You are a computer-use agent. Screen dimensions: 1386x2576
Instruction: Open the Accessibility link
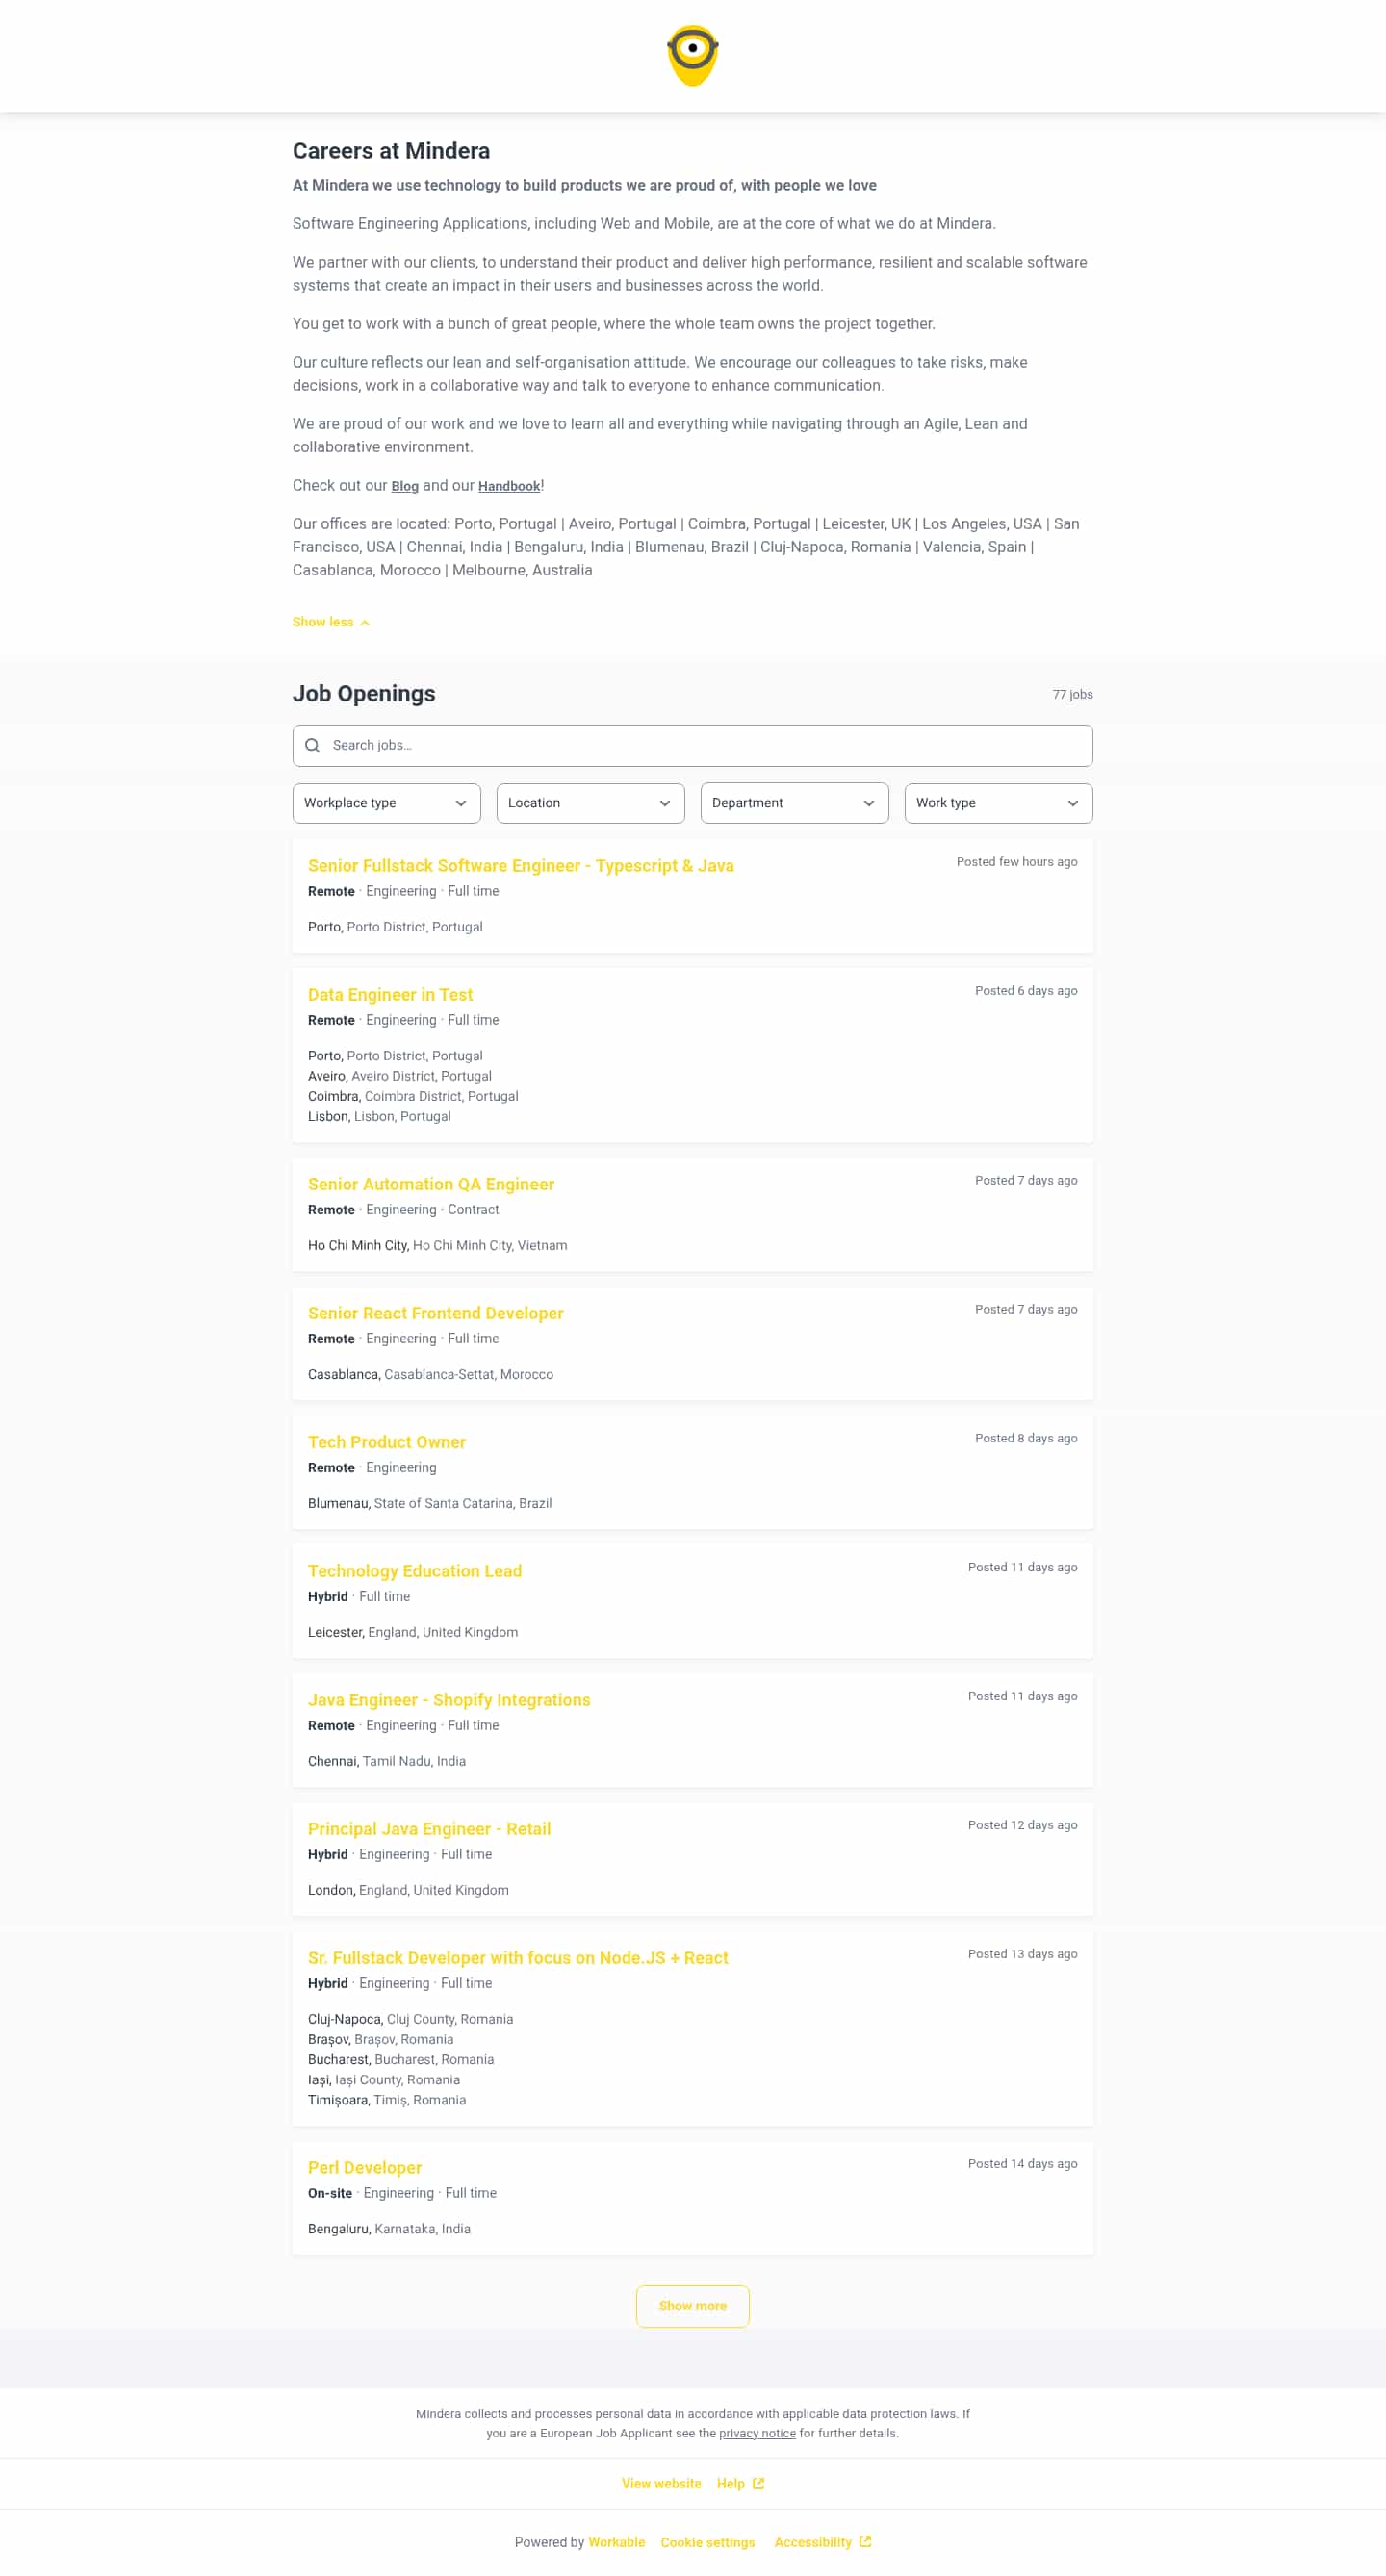[x=813, y=2542]
